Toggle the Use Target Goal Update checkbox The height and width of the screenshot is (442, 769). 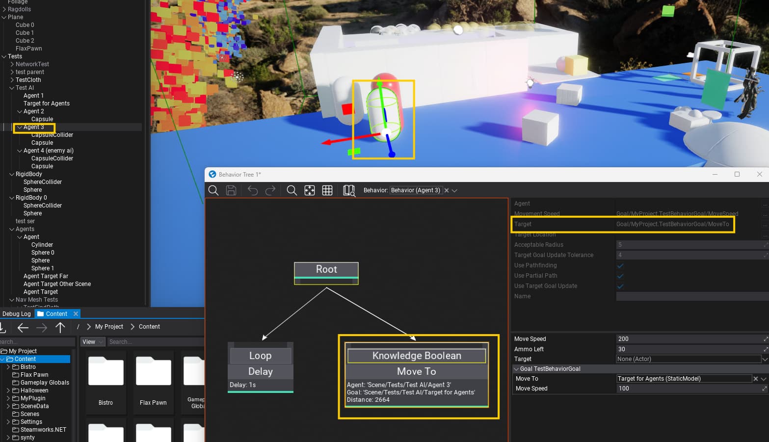(620, 286)
